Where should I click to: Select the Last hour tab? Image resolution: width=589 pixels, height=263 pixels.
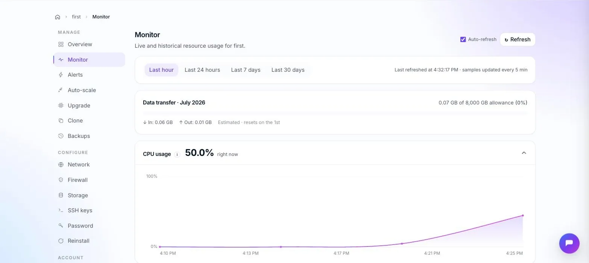(x=161, y=70)
